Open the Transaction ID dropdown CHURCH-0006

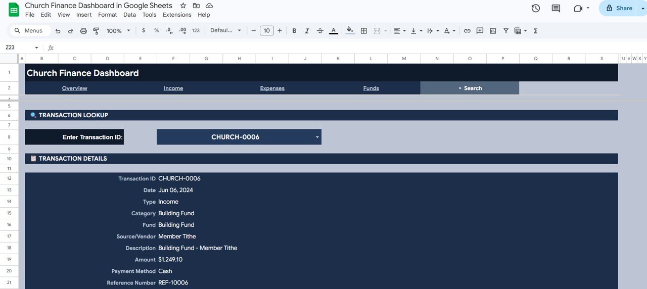(317, 137)
